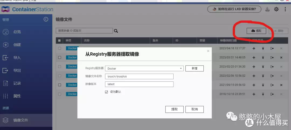Open the 如何在运行 LXD 容器实例? help button
The height and width of the screenshot is (130, 291).
coord(234,9)
